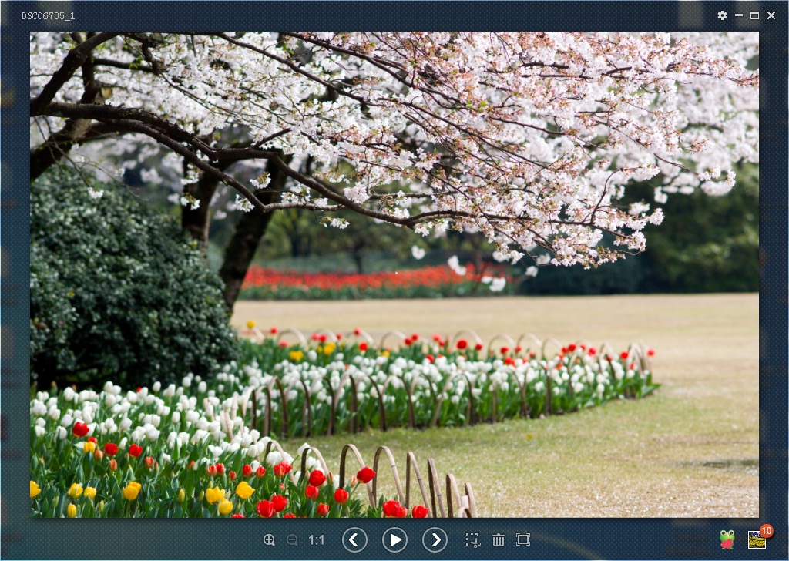Screen dimensions: 789x561
Task: Advance to the next image
Action: 435,539
